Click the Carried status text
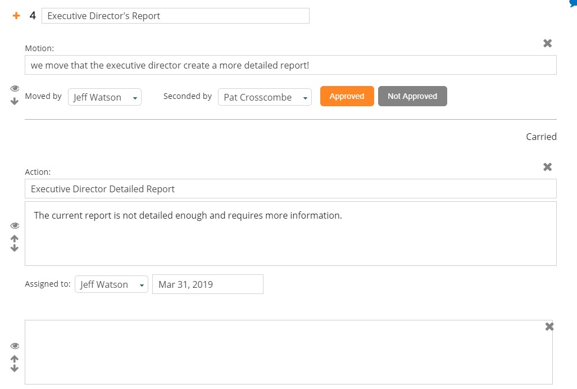The height and width of the screenshot is (389, 577). 541,137
